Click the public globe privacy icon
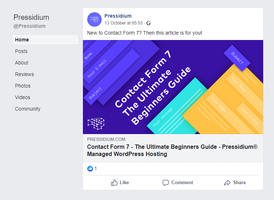This screenshot has height=200, width=274. tap(149, 23)
